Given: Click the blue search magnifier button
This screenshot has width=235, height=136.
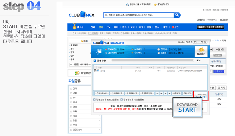Looking at the screenshot, I should pyautogui.click(x=177, y=15).
